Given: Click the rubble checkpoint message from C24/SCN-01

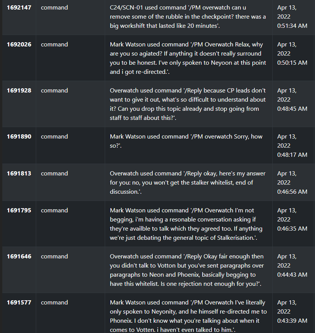Looking at the screenshot, I should pyautogui.click(x=188, y=17).
